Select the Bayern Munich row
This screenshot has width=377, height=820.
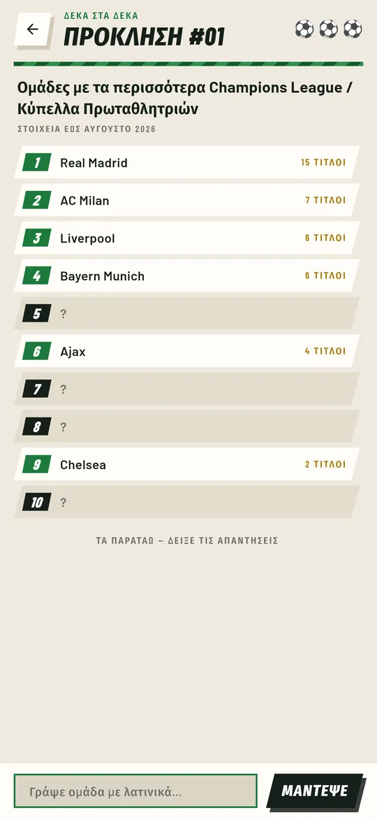pyautogui.click(x=187, y=275)
